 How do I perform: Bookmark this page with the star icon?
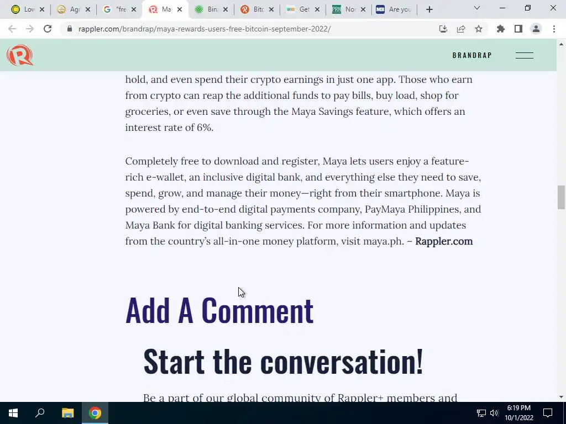(x=479, y=29)
